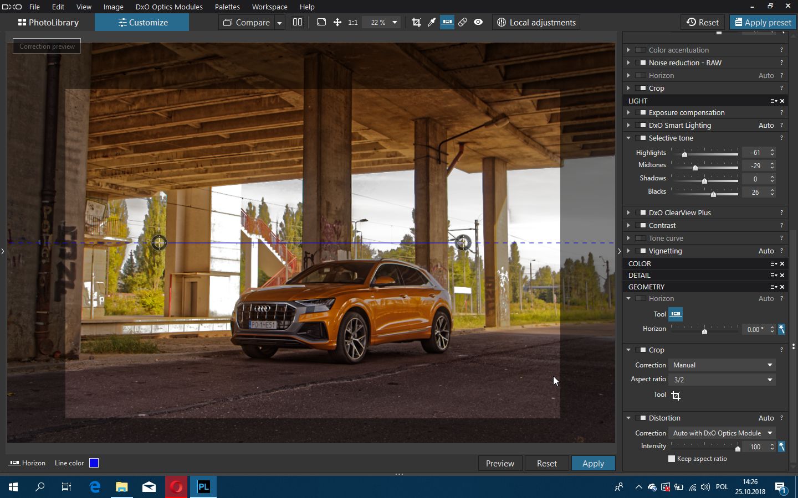Viewport: 798px width, 498px height.
Task: Select the Crop tool in top toolbar
Action: pos(416,22)
